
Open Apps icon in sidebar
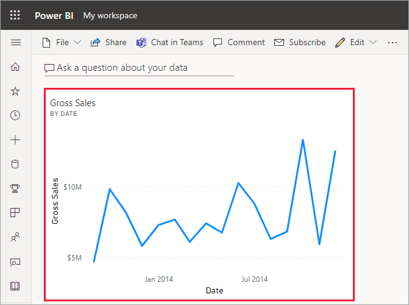(16, 213)
